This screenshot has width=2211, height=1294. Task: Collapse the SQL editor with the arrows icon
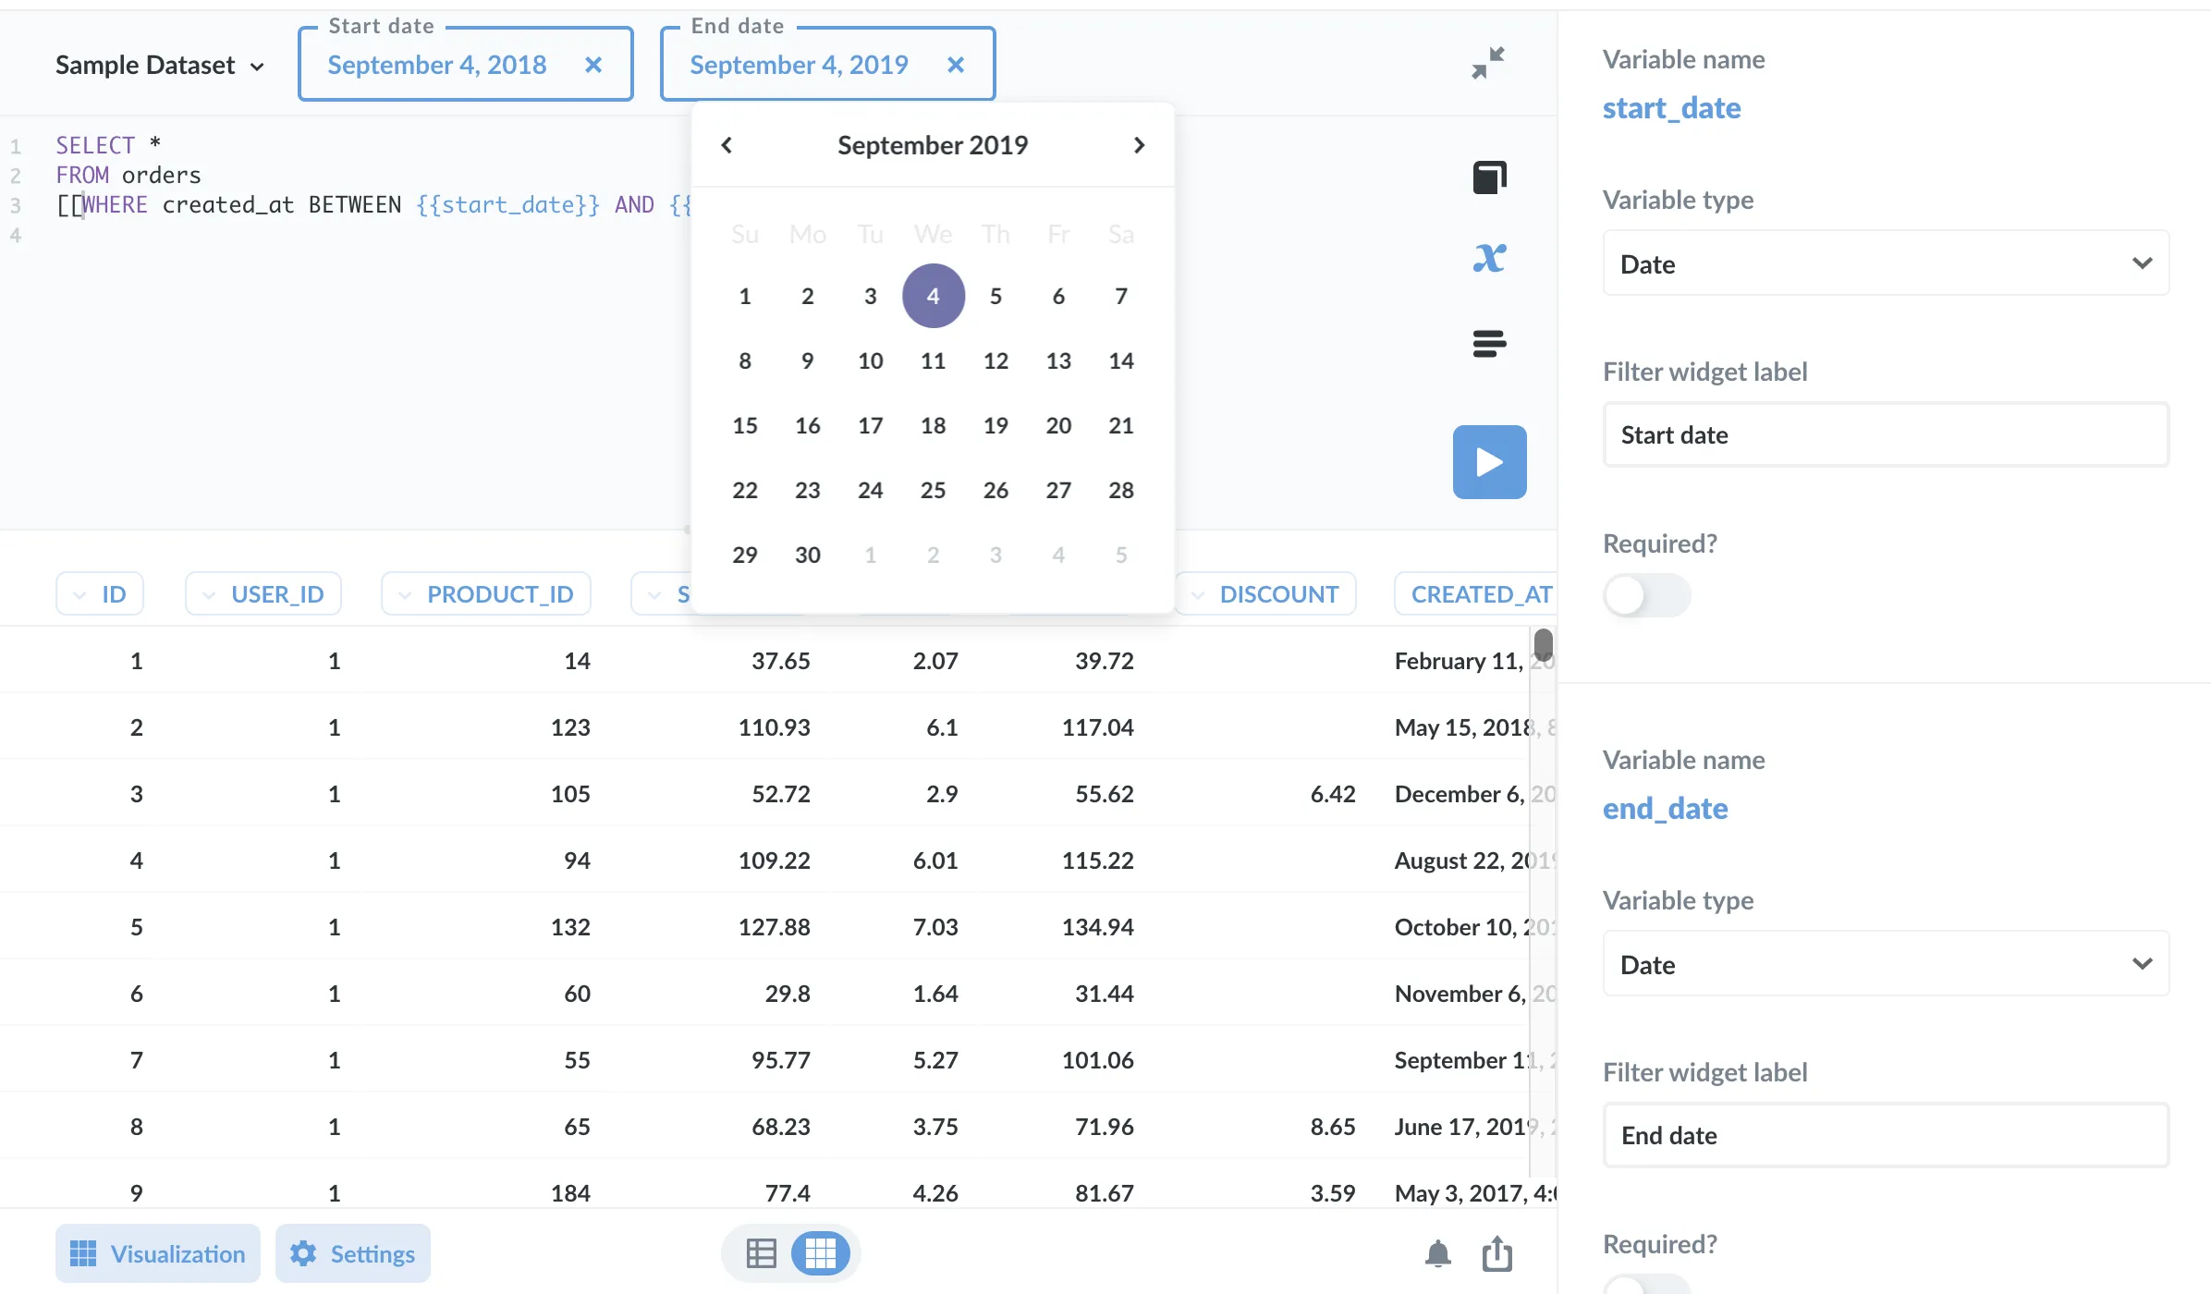pos(1488,63)
